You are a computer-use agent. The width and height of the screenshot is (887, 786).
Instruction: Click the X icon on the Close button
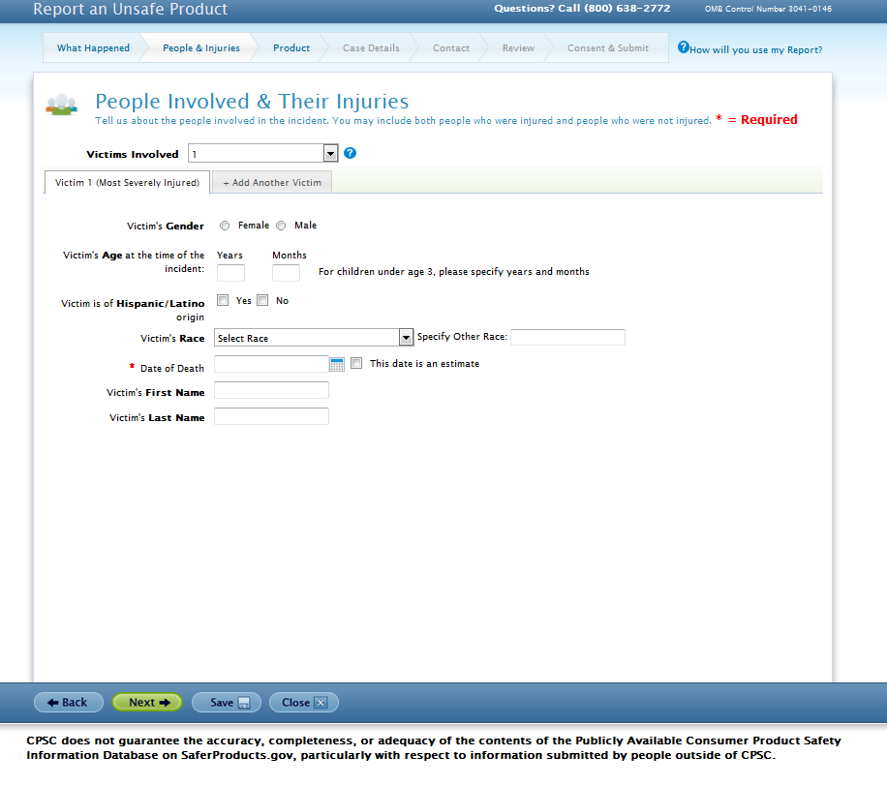click(321, 703)
